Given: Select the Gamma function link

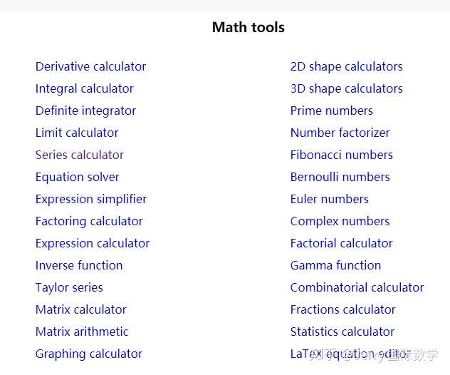Looking at the screenshot, I should (335, 265).
